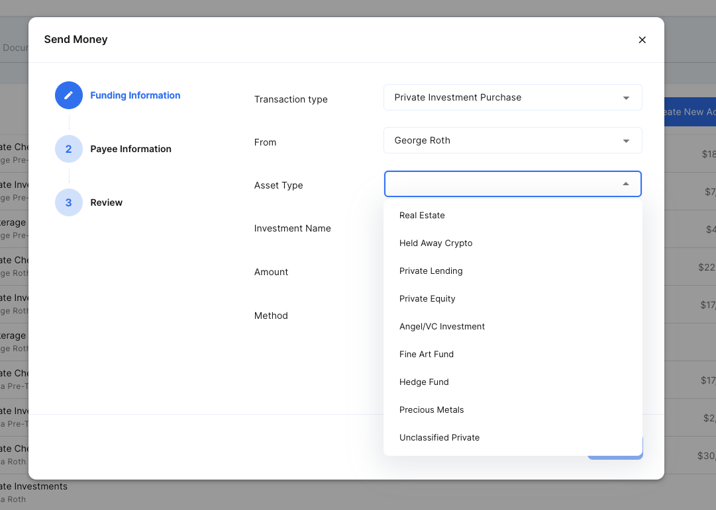
Task: Pick Fine Art Fund option
Action: (427, 355)
